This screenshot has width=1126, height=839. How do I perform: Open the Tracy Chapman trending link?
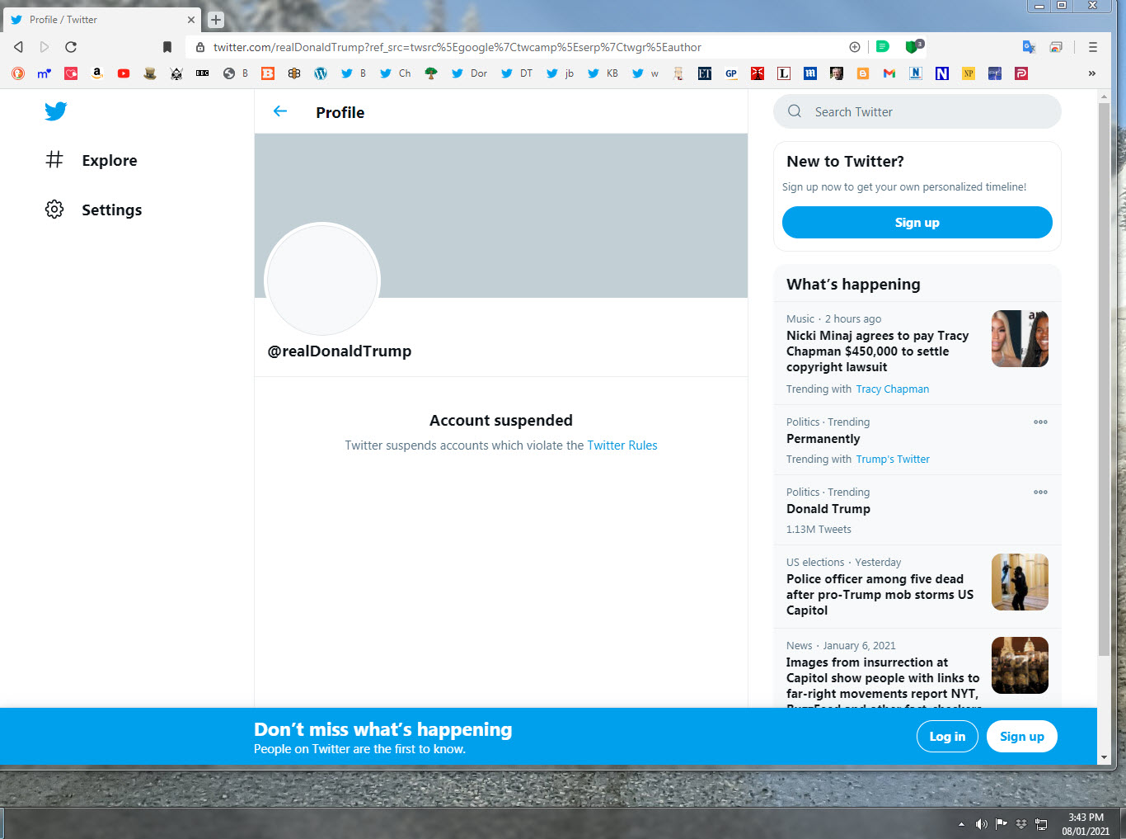(x=893, y=389)
